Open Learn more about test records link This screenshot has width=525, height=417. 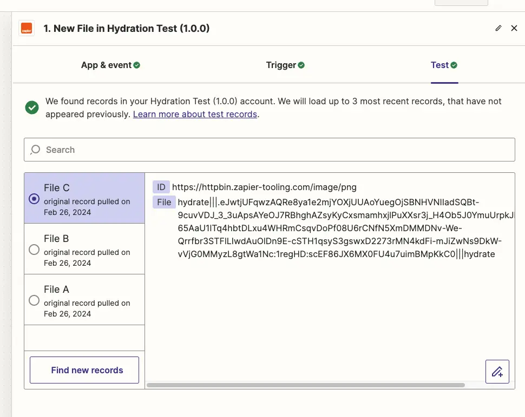195,115
